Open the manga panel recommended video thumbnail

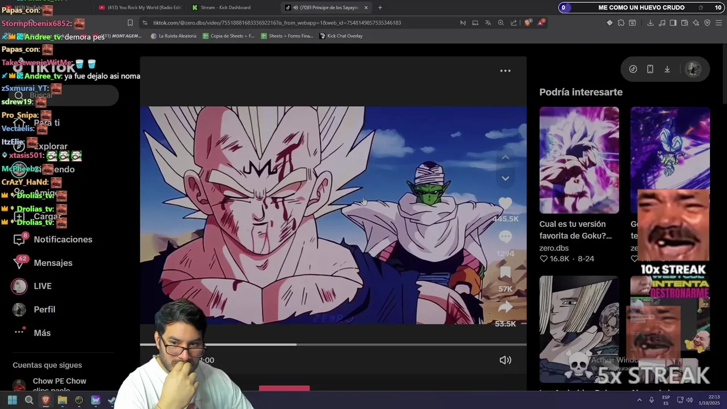pyautogui.click(x=579, y=329)
